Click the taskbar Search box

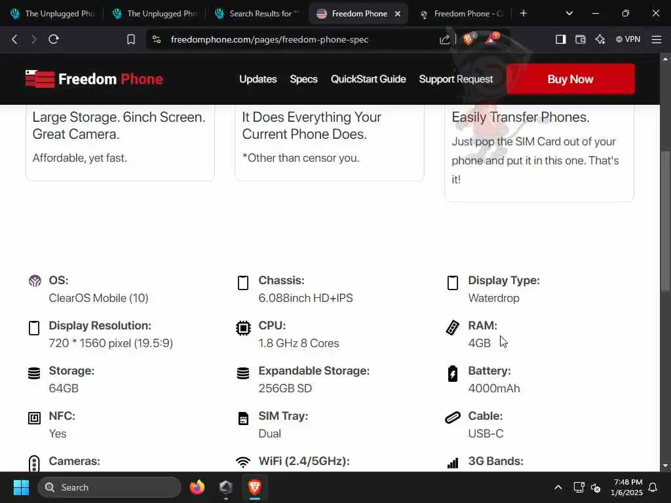109,487
